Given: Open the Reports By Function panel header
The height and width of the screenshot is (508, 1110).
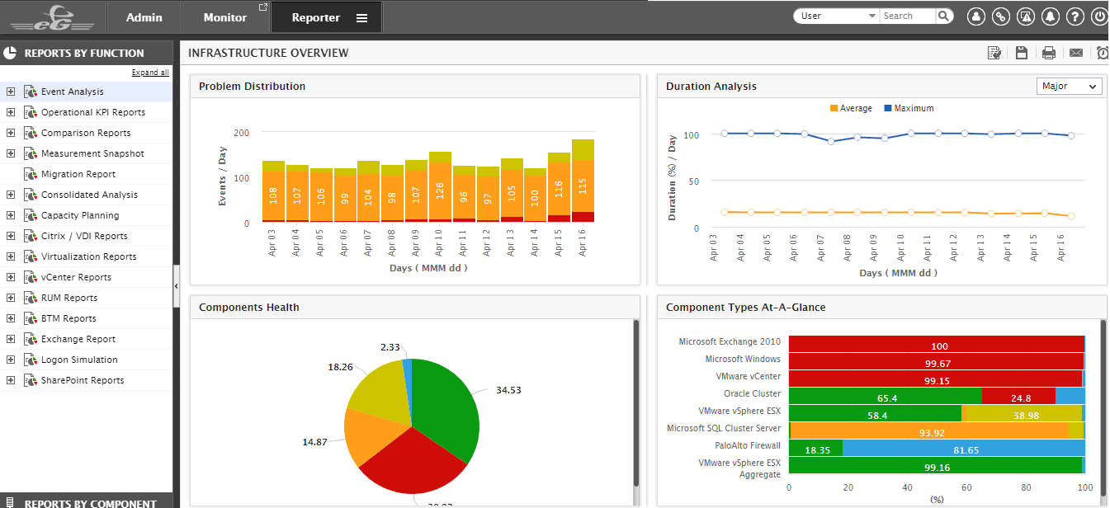Looking at the screenshot, I should click(x=86, y=53).
